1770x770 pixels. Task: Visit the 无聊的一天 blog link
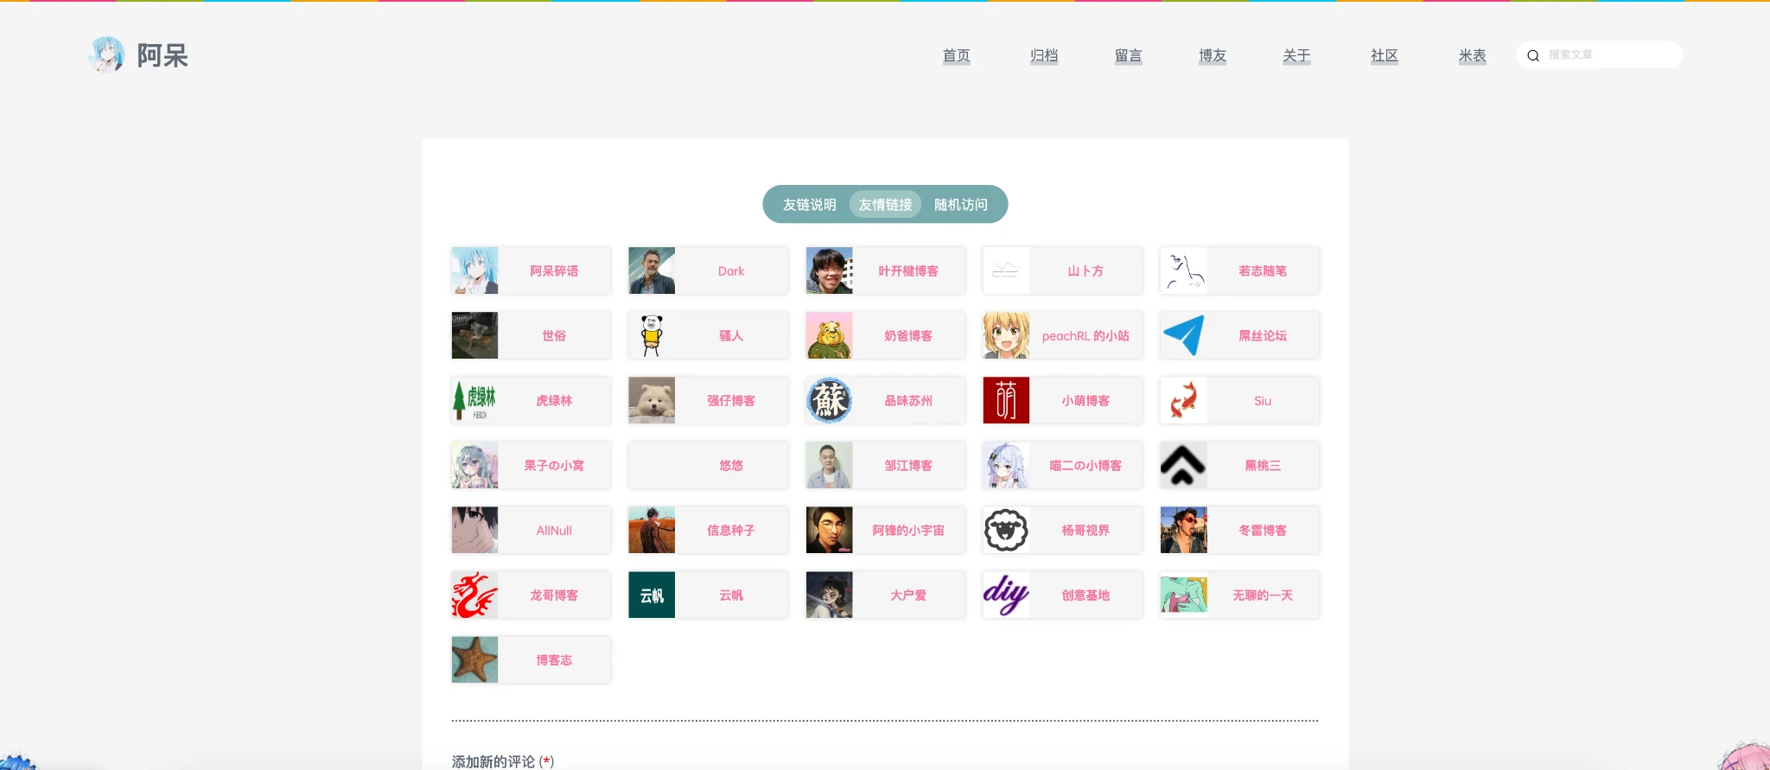pyautogui.click(x=1262, y=595)
